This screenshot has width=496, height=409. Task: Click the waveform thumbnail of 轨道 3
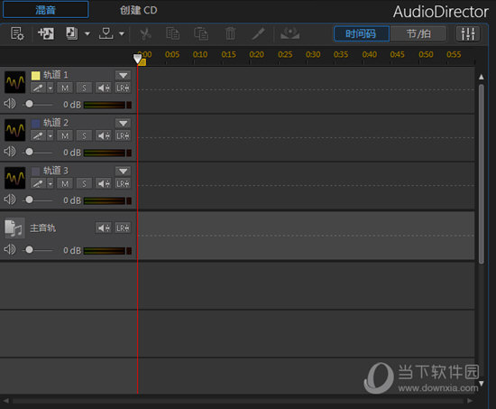coord(14,178)
